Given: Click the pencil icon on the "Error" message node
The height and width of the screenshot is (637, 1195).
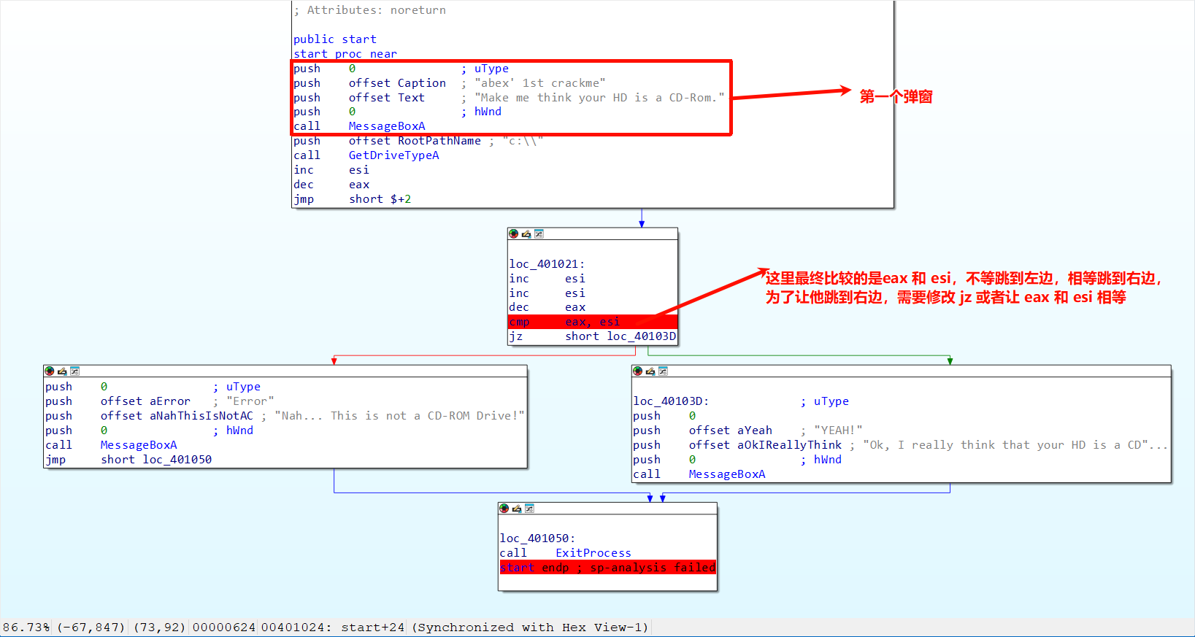Looking at the screenshot, I should pos(62,371).
